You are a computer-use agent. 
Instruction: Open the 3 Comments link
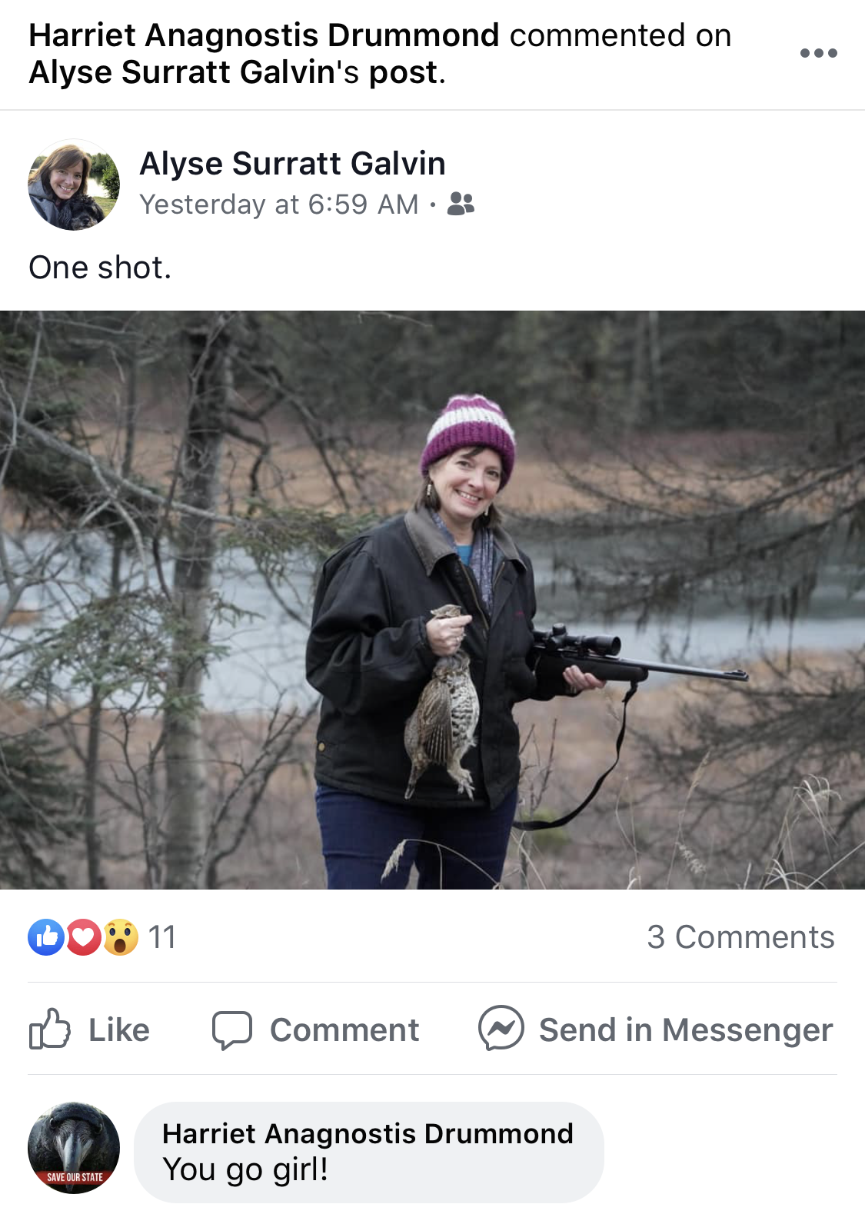click(x=740, y=937)
